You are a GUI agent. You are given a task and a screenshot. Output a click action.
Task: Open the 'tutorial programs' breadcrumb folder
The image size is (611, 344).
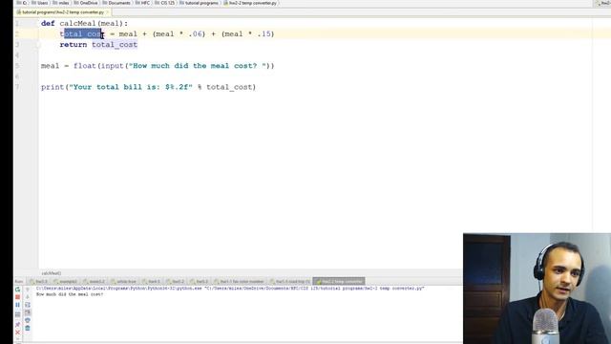(x=200, y=3)
